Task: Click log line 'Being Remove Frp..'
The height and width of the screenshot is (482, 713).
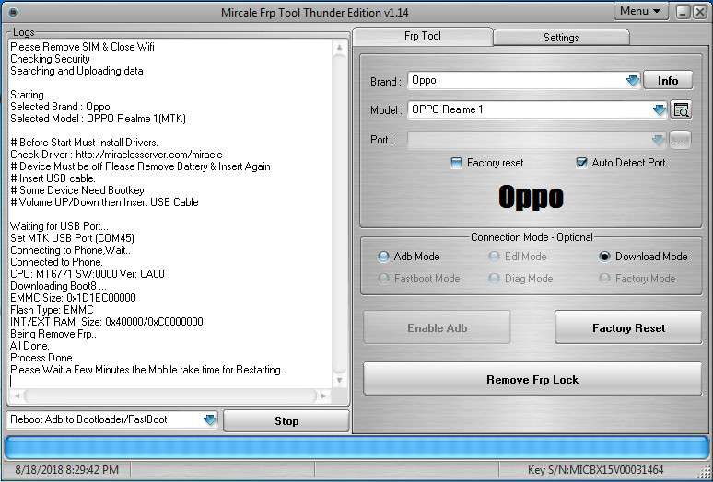Action: coord(53,334)
